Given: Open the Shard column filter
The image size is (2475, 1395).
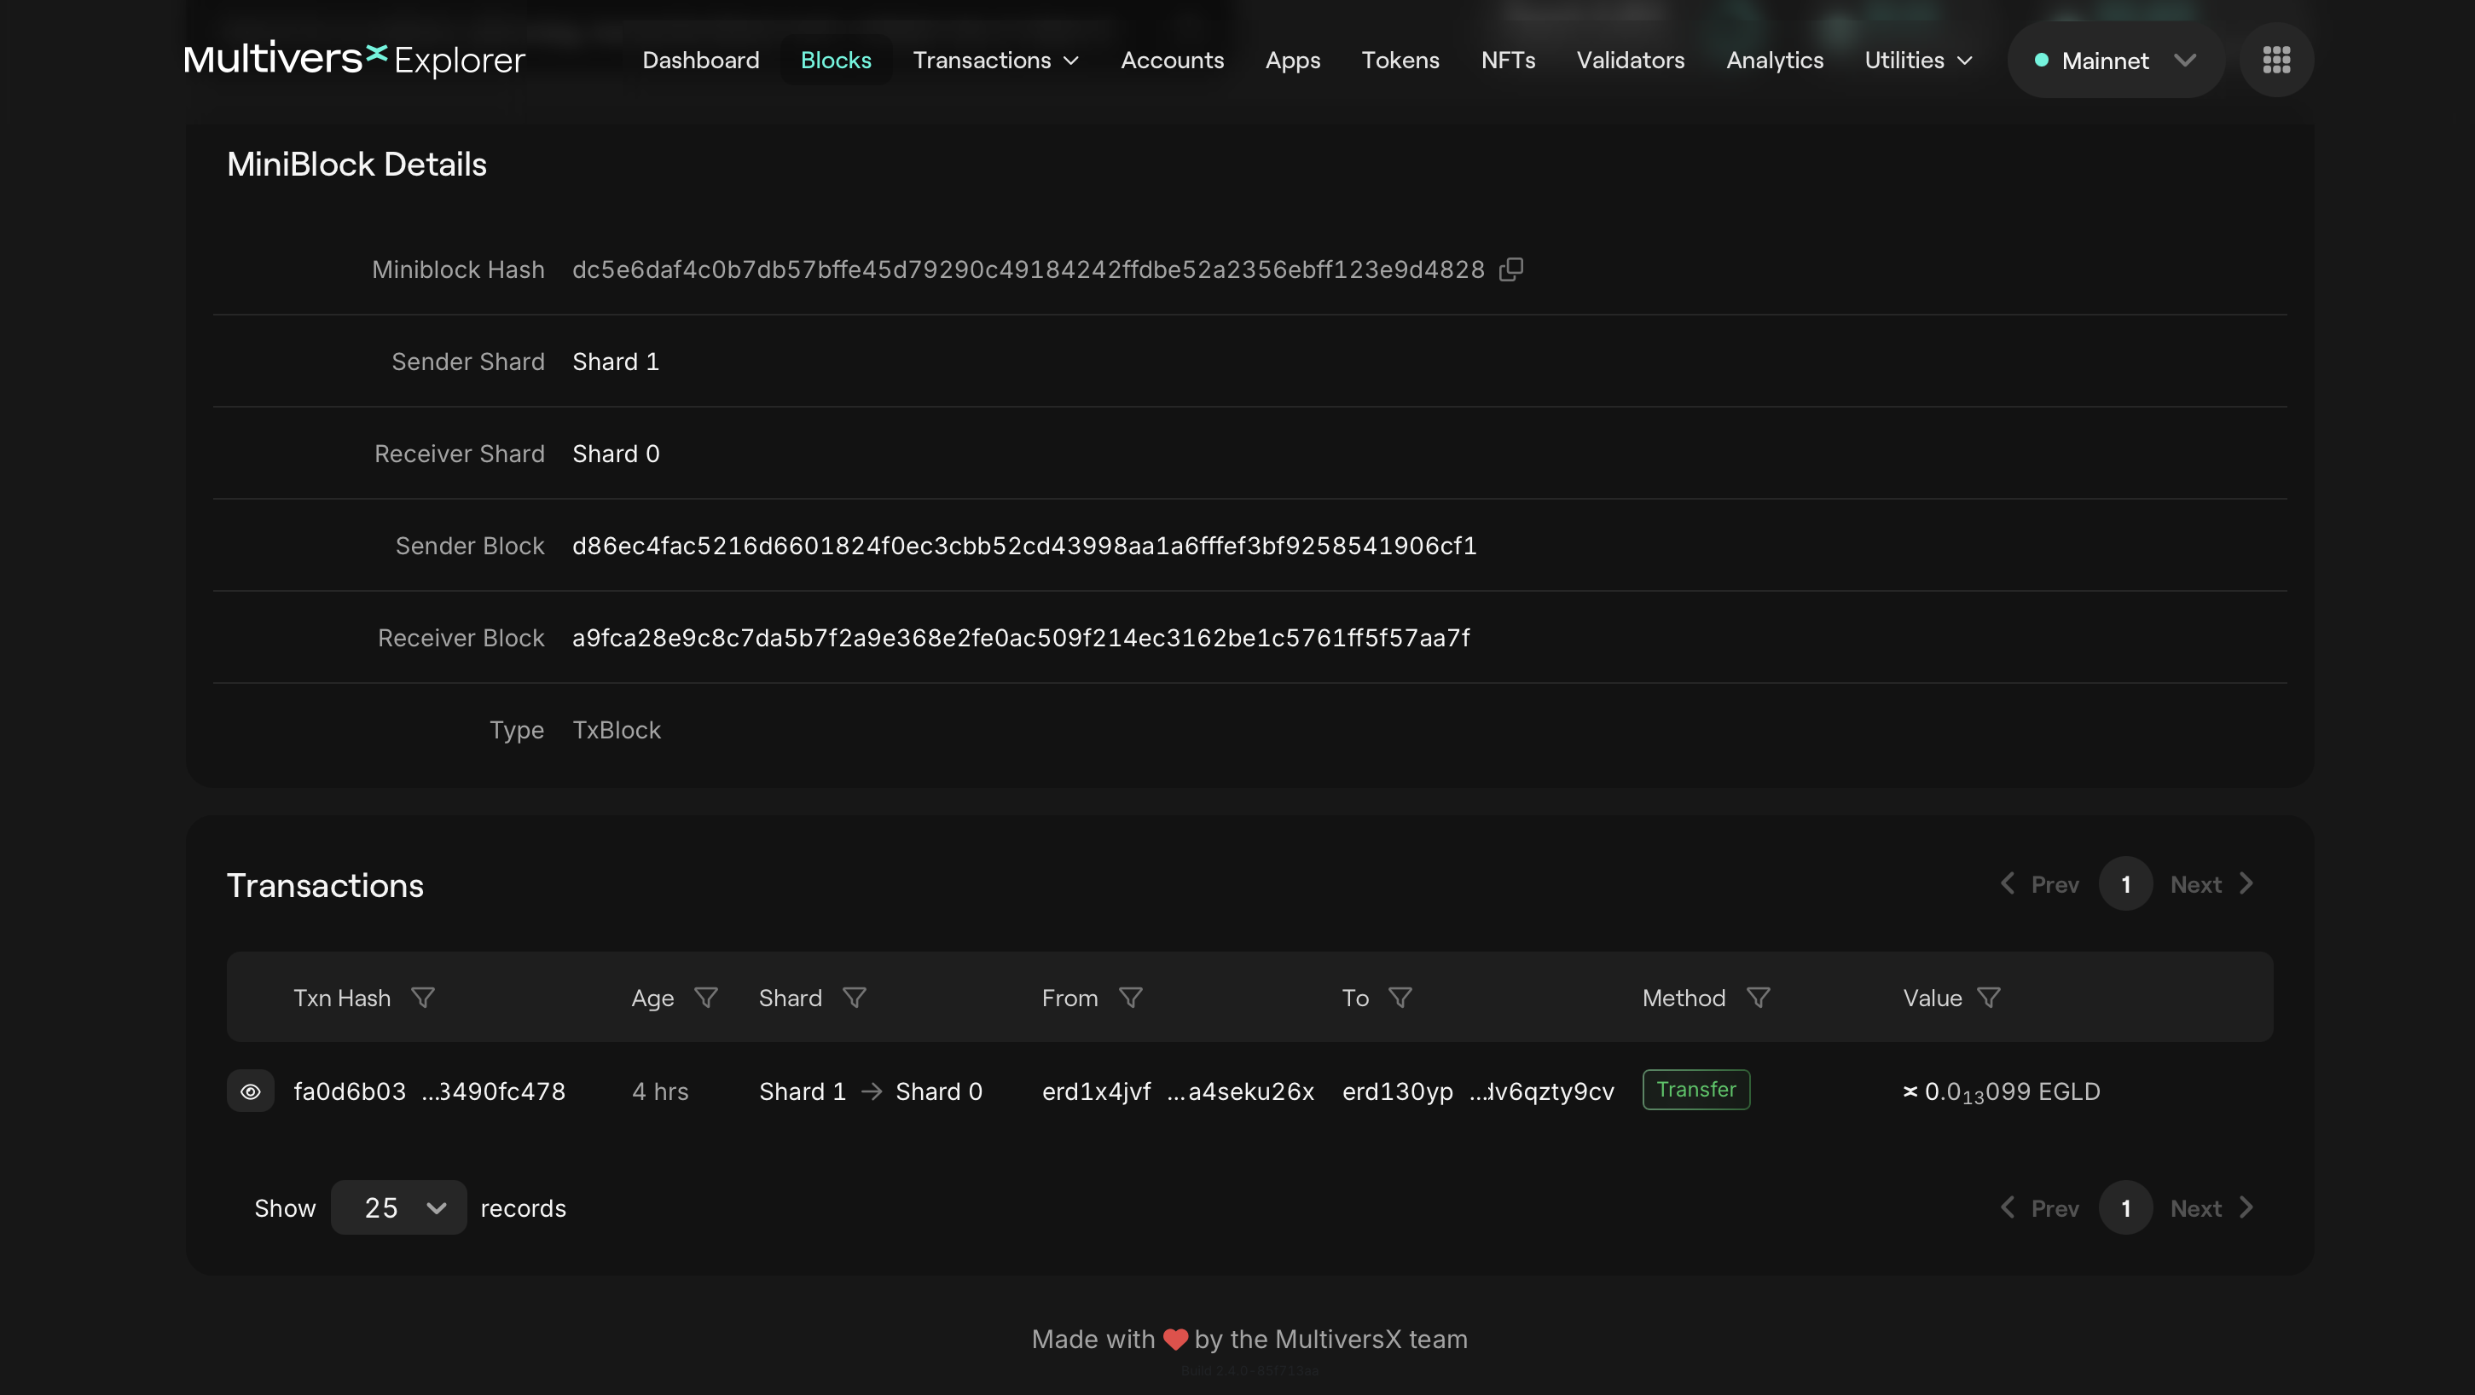Looking at the screenshot, I should click(x=855, y=998).
